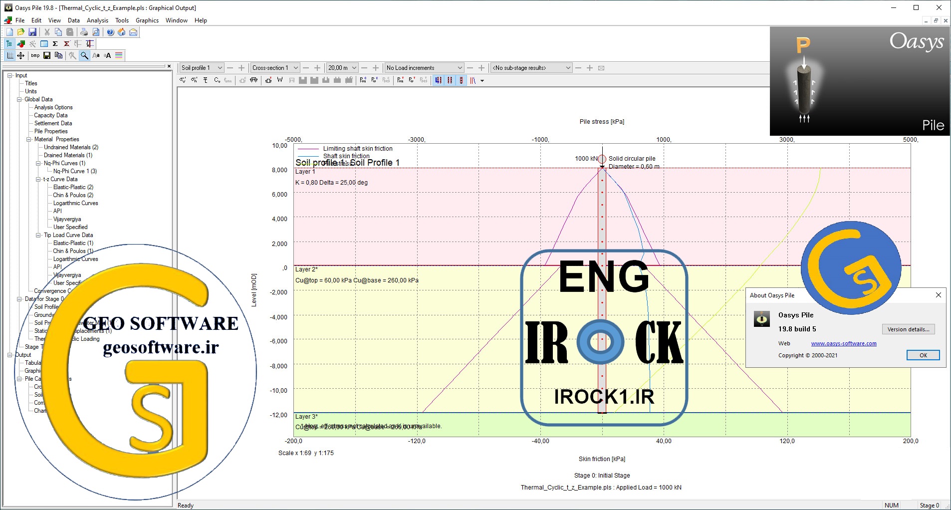The height and width of the screenshot is (510, 951).
Task: Show vertical effective stress sigma-v plot
Action: click(x=183, y=80)
